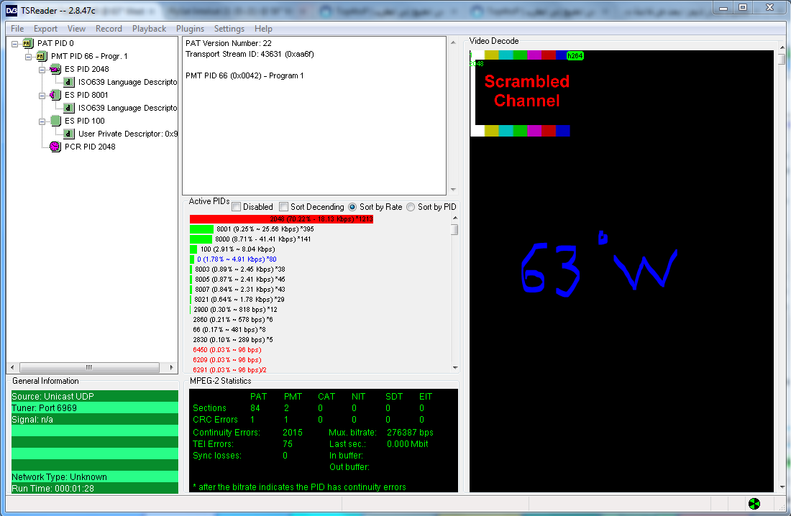791x516 pixels.
Task: Select the video camera icon for ES PID 2048
Action: point(55,69)
